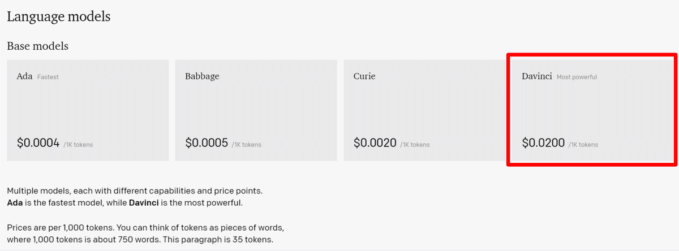Click the Ada $0.0004 price
This screenshot has width=679, height=251.
[x=38, y=144]
